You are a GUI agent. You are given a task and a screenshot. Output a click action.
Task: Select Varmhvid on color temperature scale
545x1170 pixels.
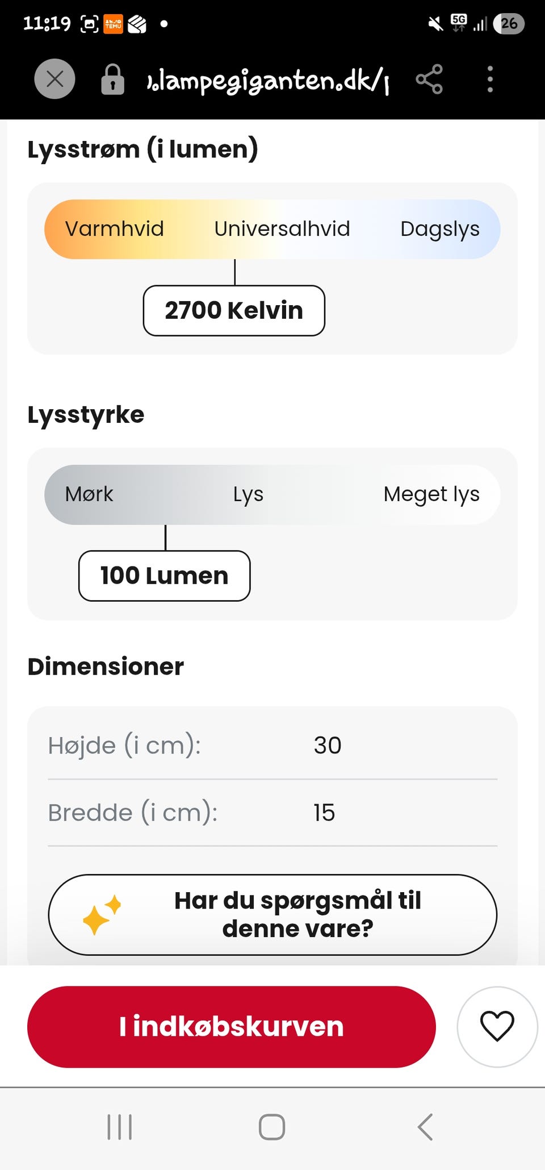coord(114,229)
